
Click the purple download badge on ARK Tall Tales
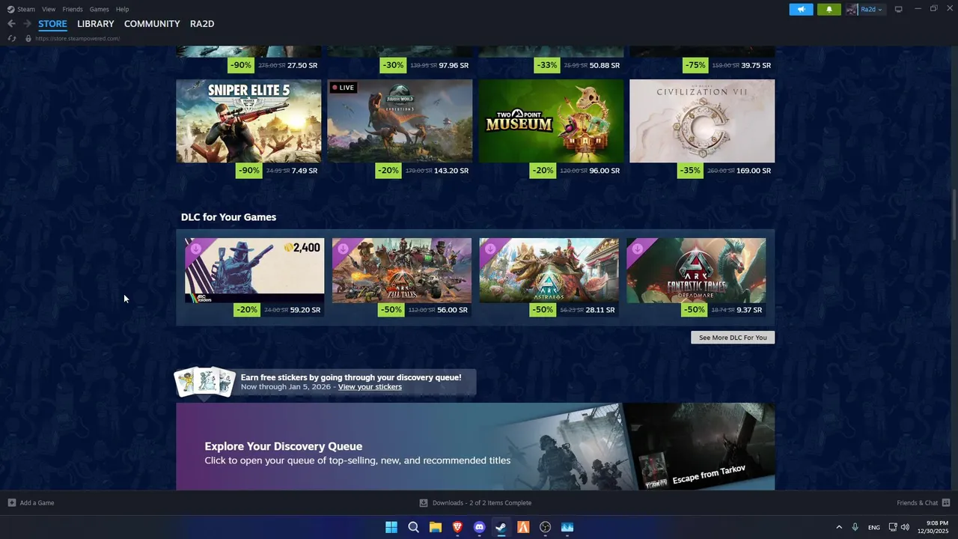click(343, 248)
